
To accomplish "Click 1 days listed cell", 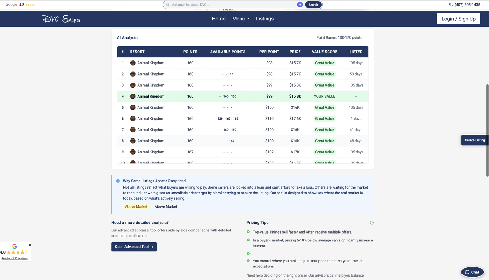I will pos(356,119).
